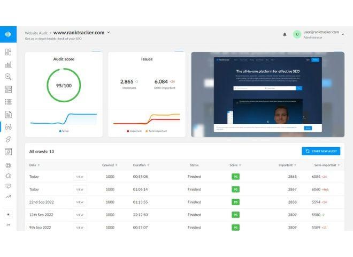353x257 pixels.
Task: Collapse the sidebar with arrow icon
Action: coord(8,225)
